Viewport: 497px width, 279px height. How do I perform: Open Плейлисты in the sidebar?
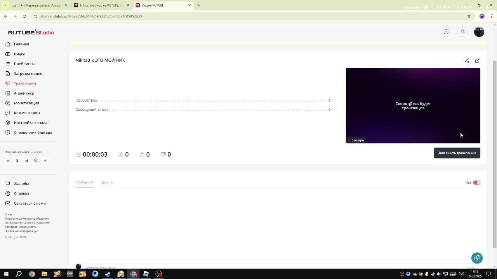click(20, 64)
